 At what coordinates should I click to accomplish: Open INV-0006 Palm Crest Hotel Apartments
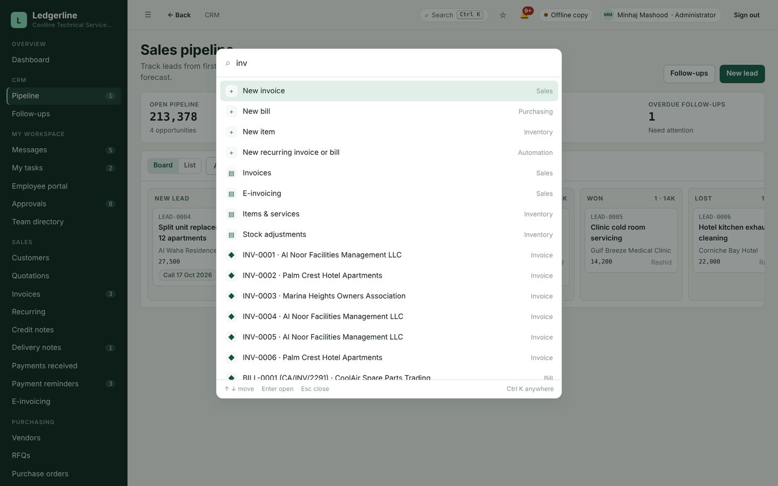point(389,357)
